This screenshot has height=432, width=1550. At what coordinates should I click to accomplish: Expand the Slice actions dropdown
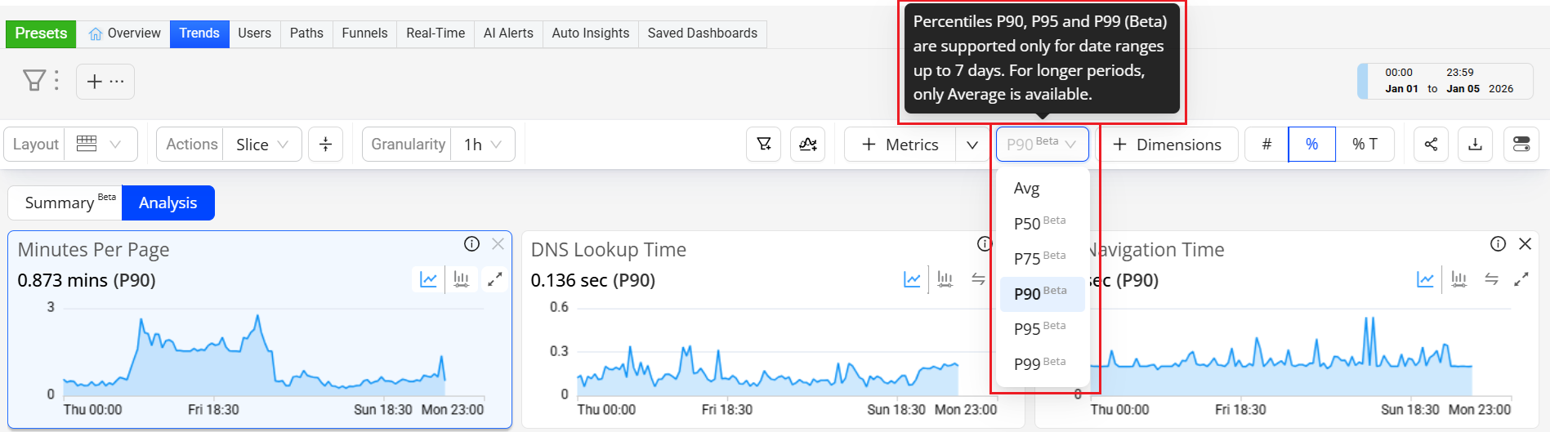(x=261, y=145)
